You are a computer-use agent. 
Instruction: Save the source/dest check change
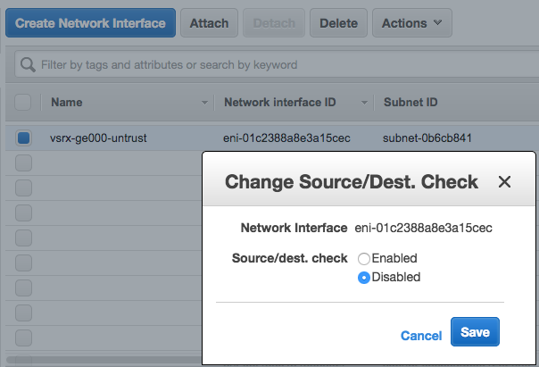point(475,332)
